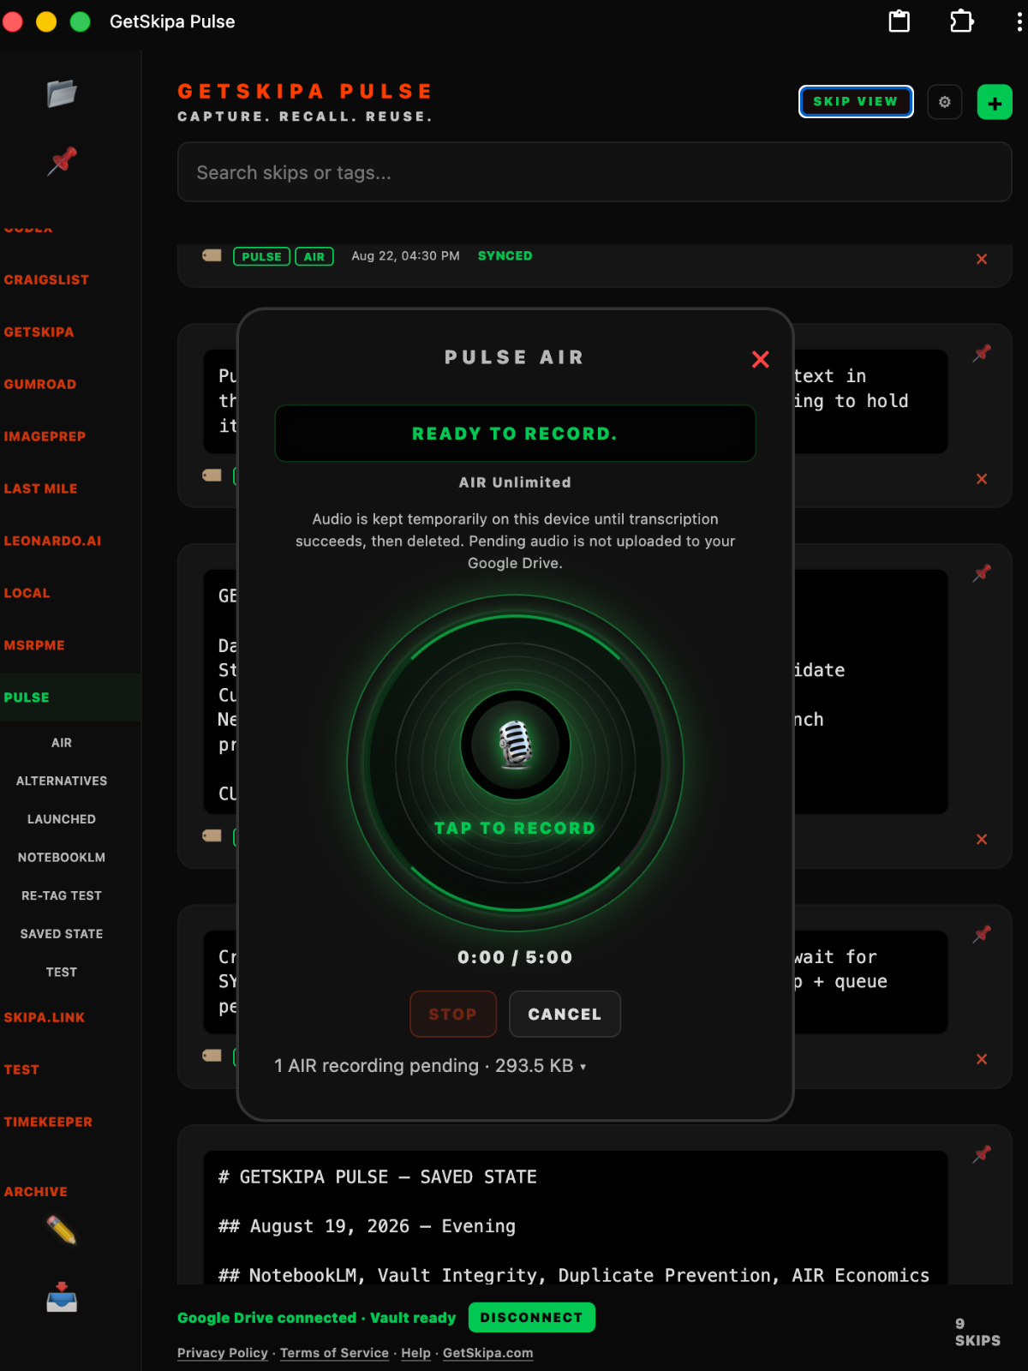The image size is (1028, 1371).
Task: Expand pending AIR recording details
Action: 430,1066
